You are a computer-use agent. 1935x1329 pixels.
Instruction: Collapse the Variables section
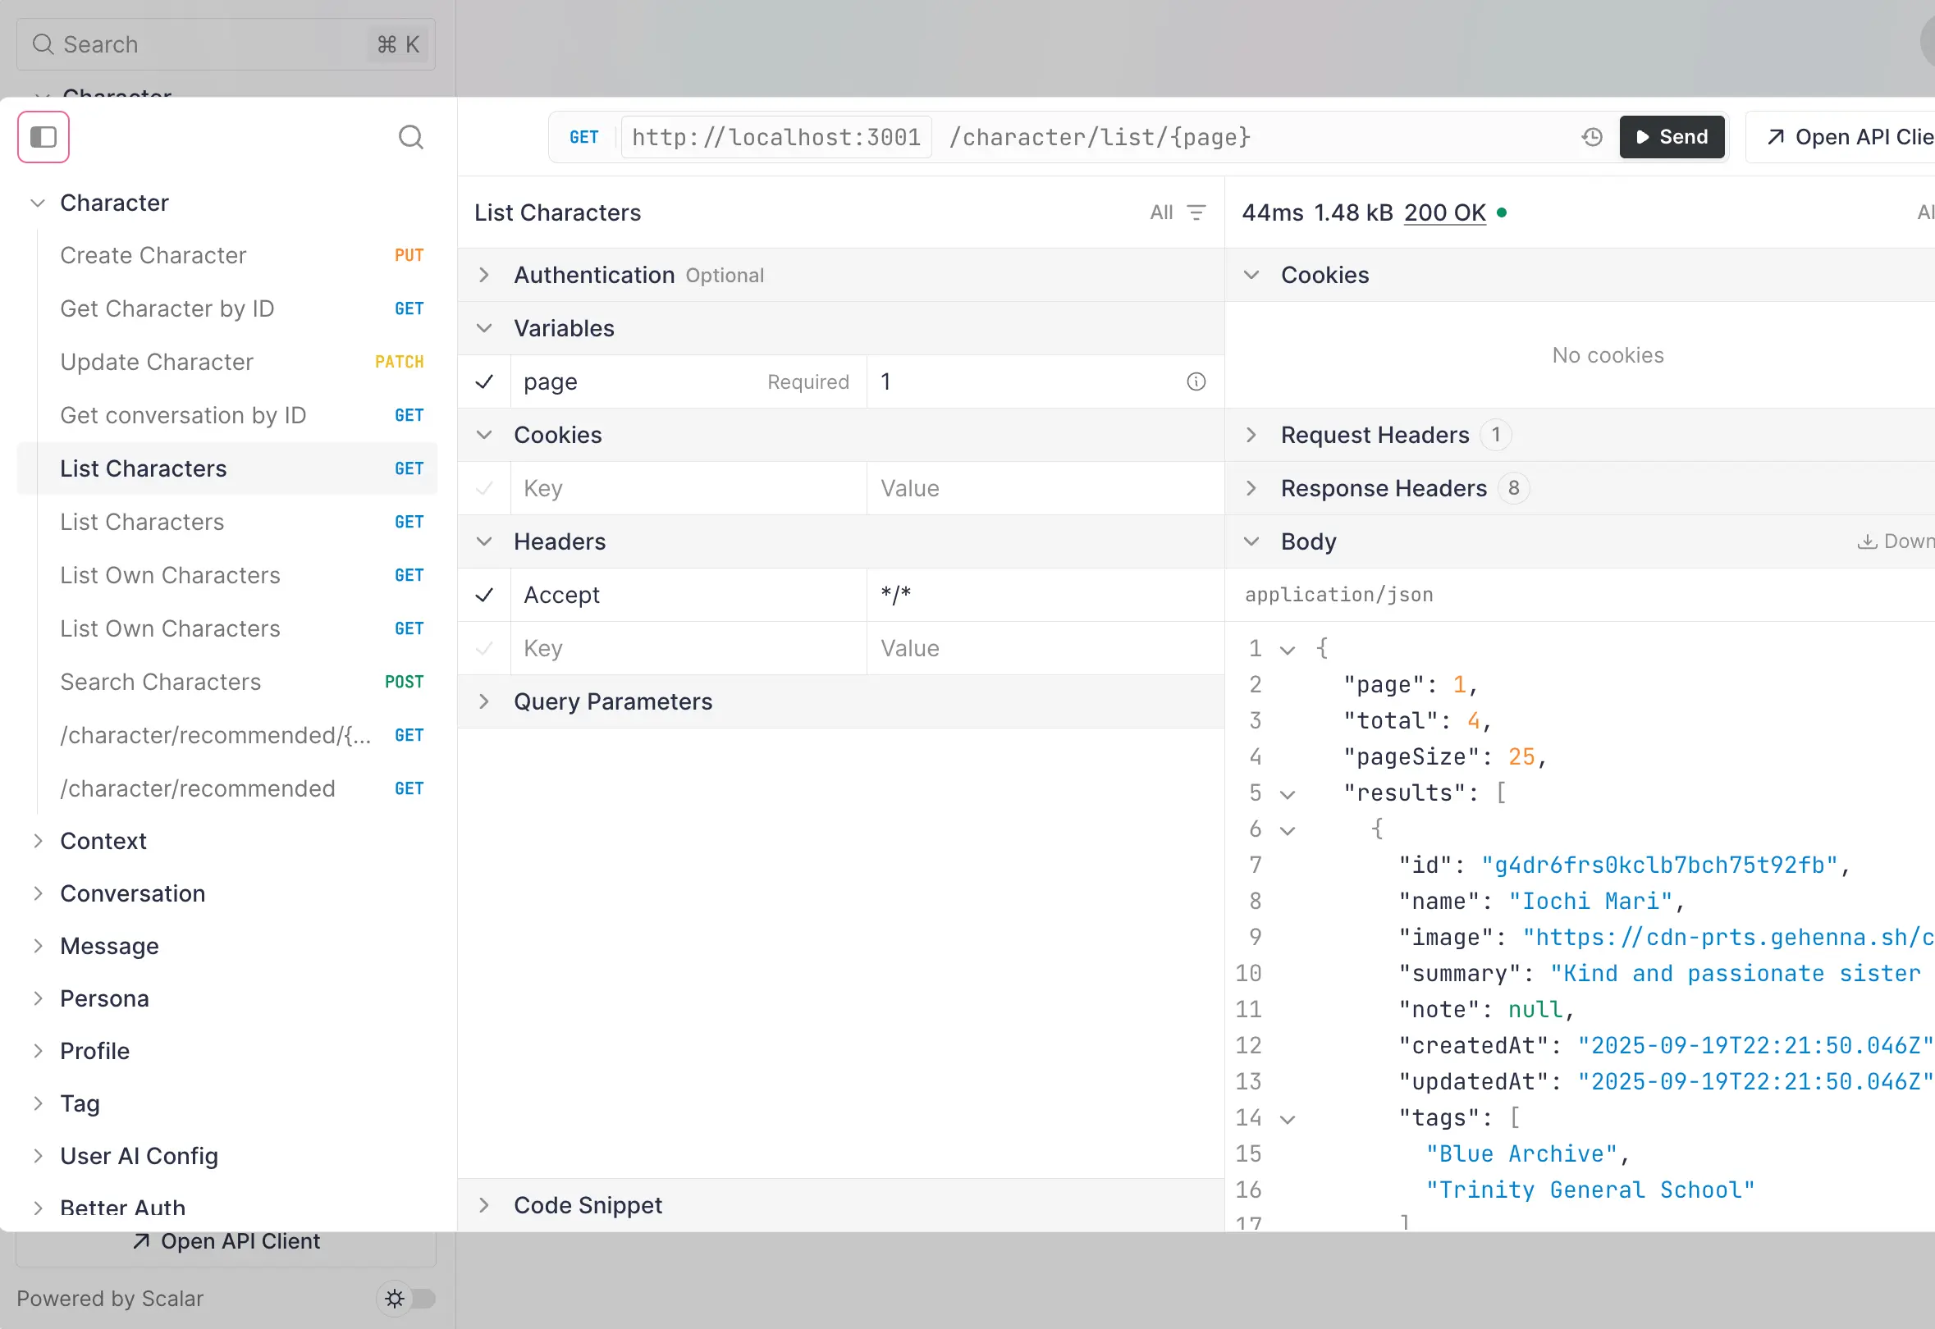click(485, 328)
